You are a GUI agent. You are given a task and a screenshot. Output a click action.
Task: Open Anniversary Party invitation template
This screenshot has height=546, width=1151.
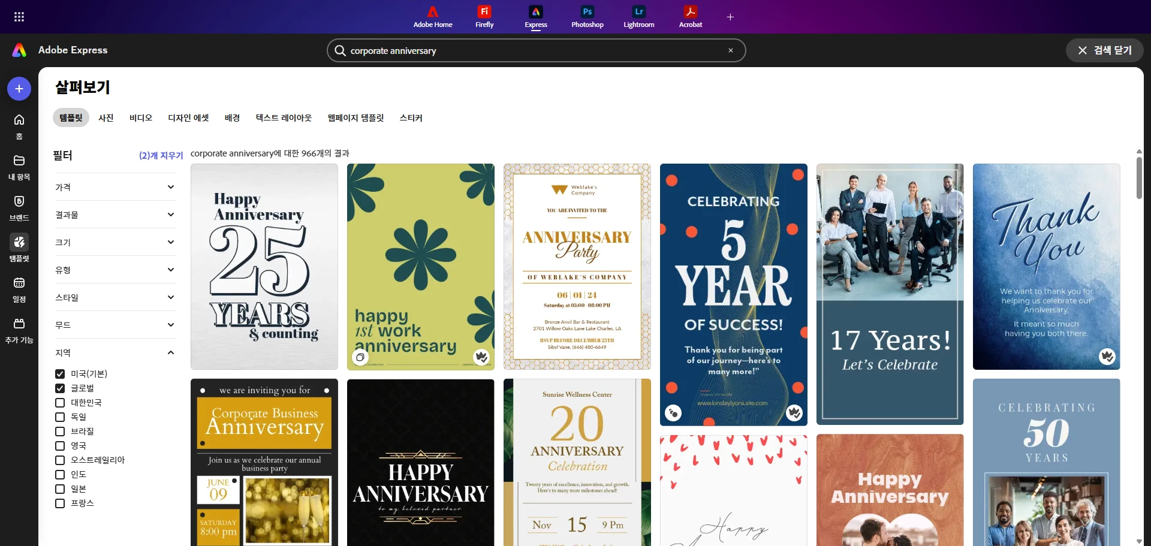coord(577,267)
